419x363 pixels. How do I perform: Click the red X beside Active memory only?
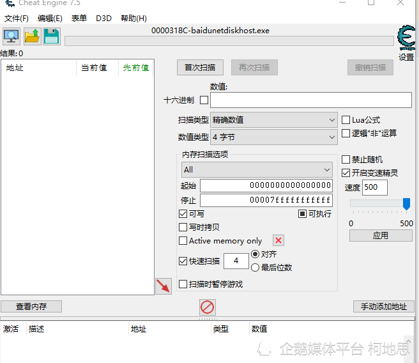coord(278,240)
